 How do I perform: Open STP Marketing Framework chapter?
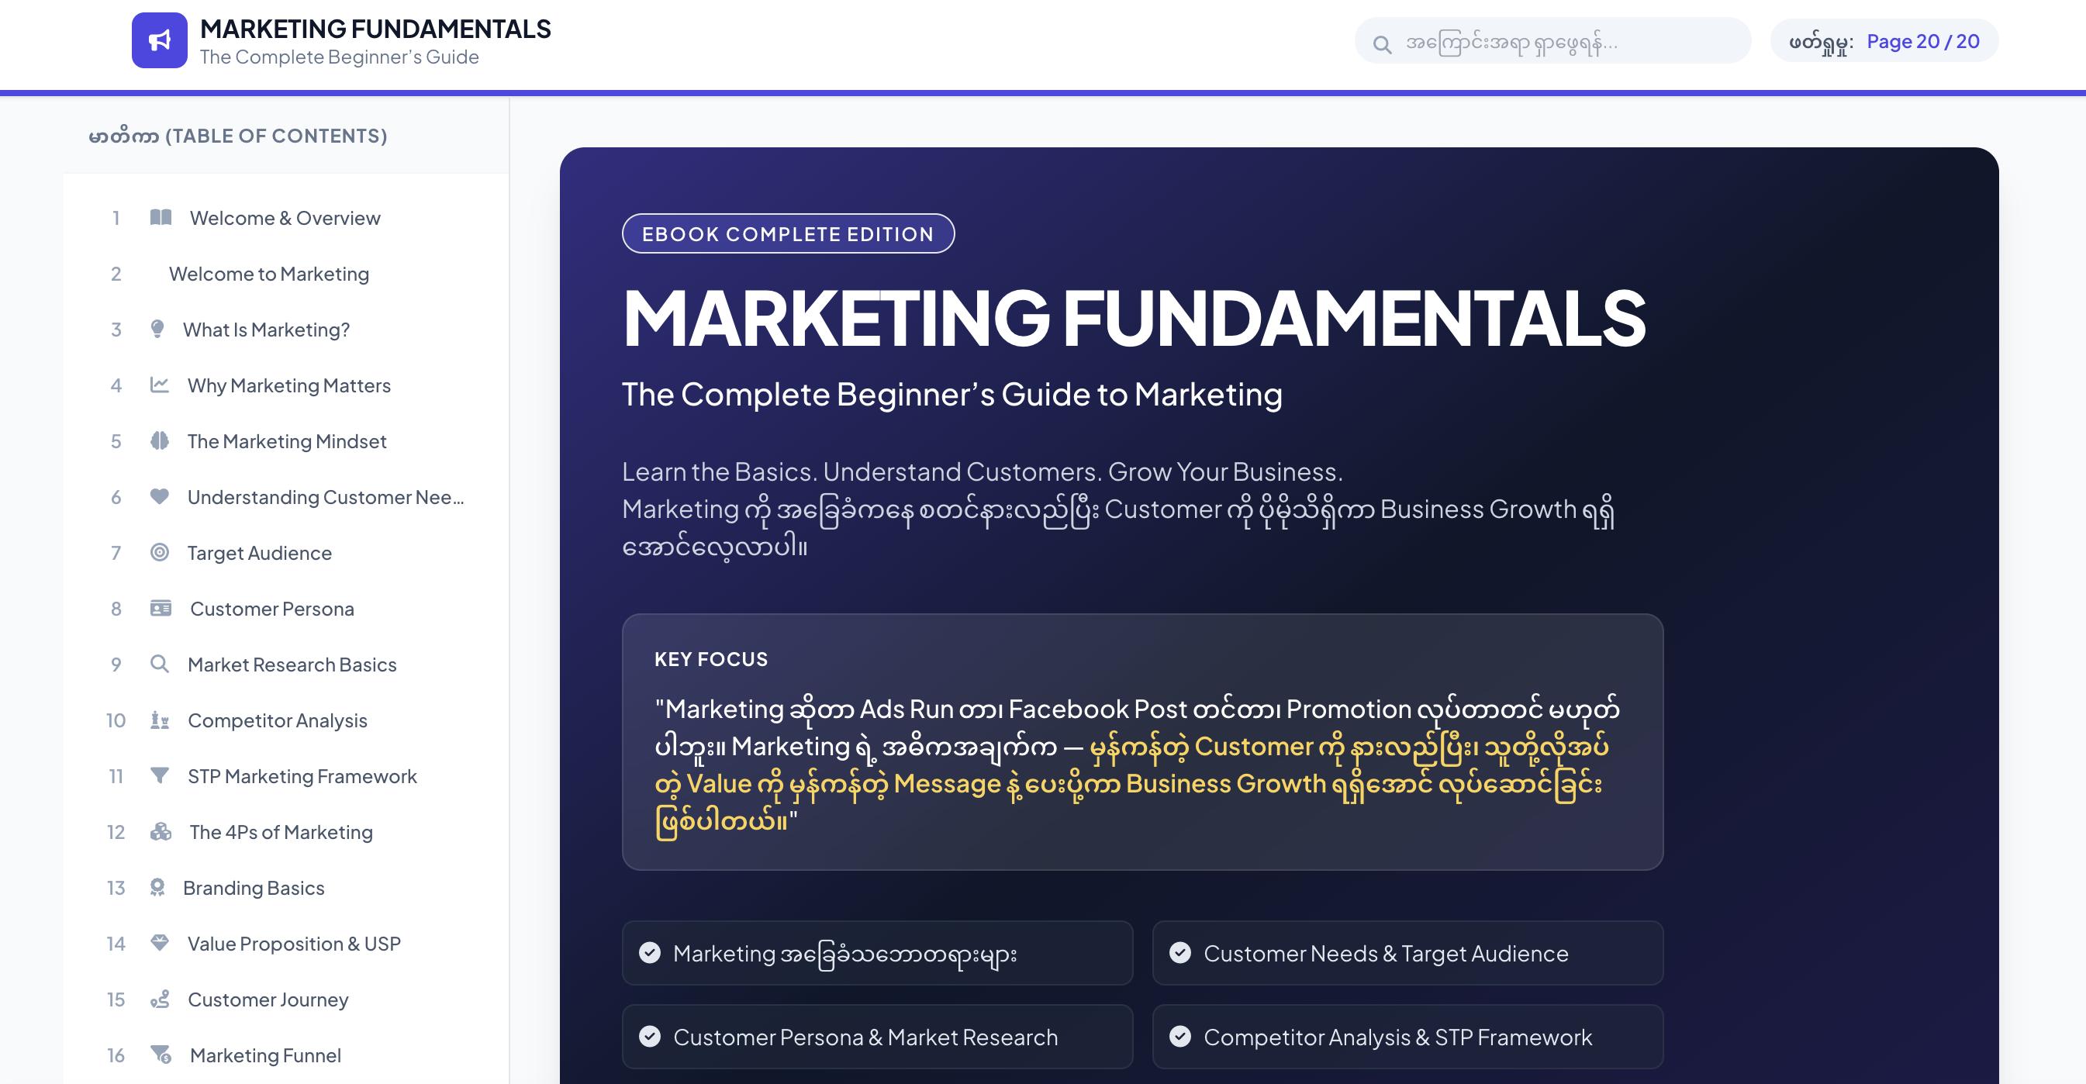[x=286, y=776]
